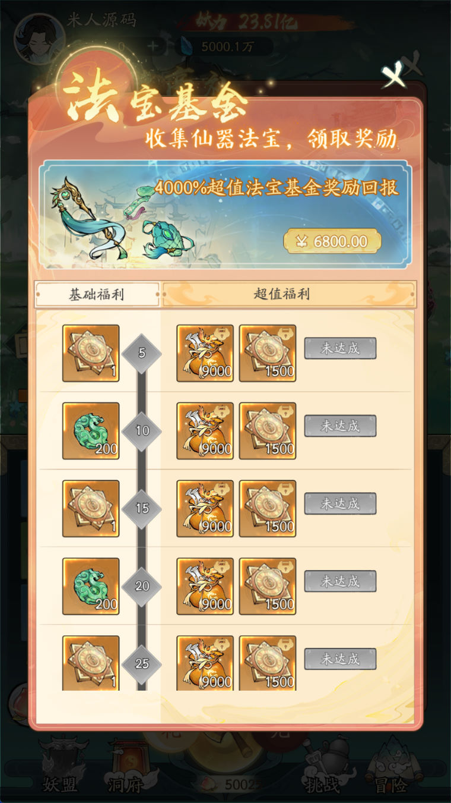Tap the level 5 base talisman reward

(x=91, y=353)
